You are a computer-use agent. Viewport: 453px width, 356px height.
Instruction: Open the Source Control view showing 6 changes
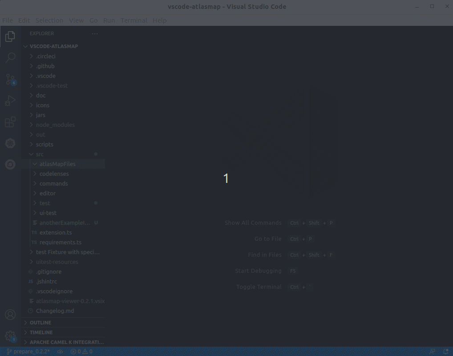10,79
